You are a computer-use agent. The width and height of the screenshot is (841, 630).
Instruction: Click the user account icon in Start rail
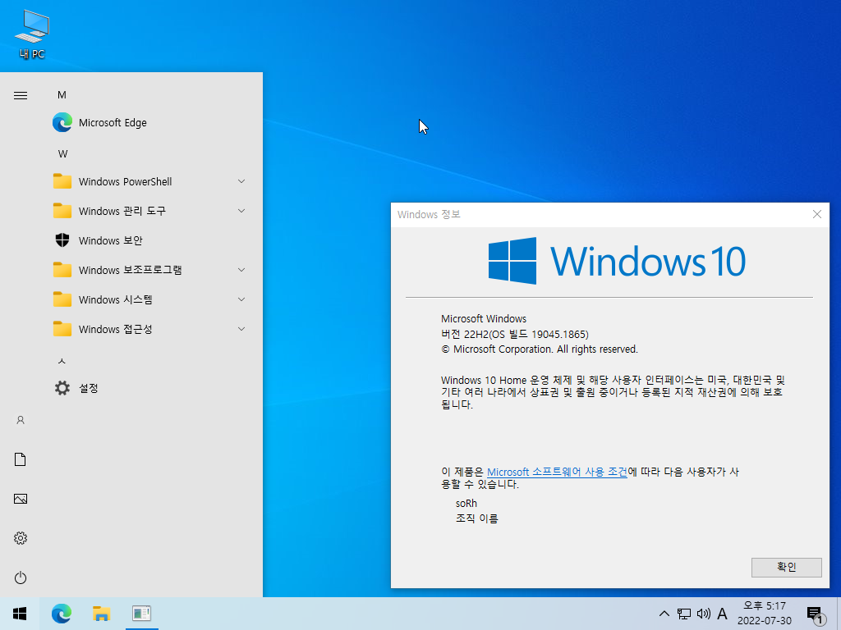click(x=21, y=420)
